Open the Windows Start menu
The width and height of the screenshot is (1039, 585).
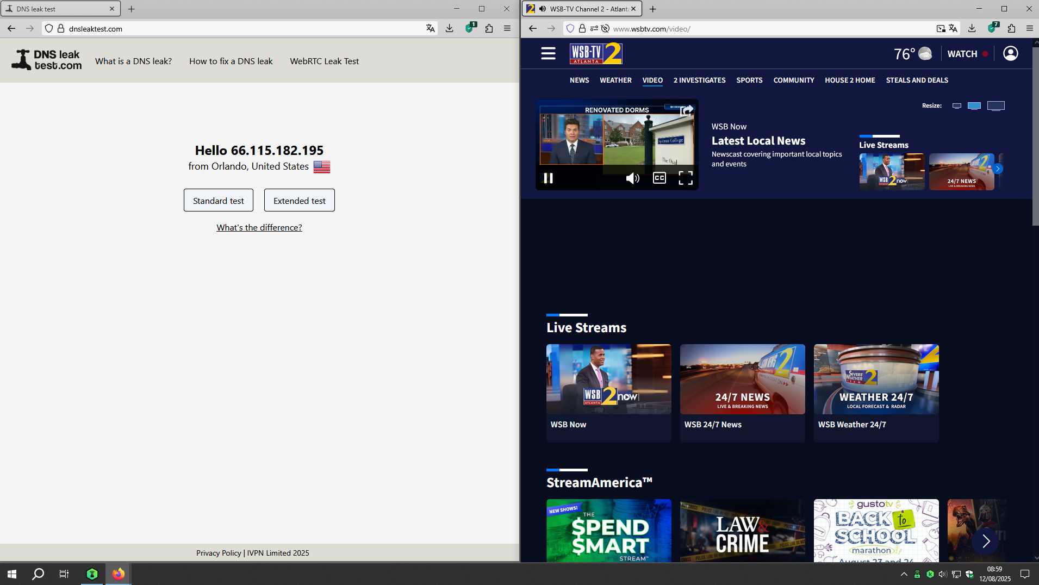(12, 574)
